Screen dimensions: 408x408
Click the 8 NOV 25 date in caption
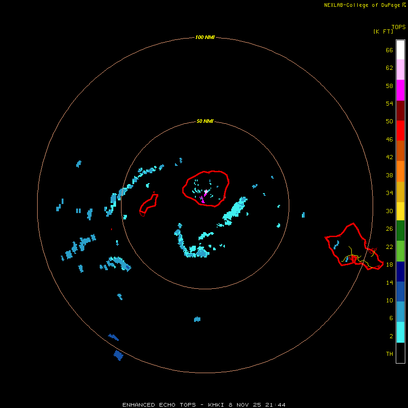[245, 405]
